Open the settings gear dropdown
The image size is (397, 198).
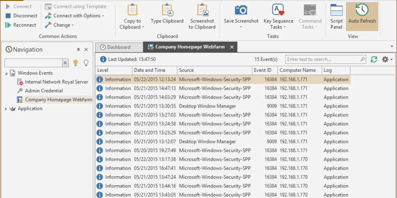click(387, 59)
